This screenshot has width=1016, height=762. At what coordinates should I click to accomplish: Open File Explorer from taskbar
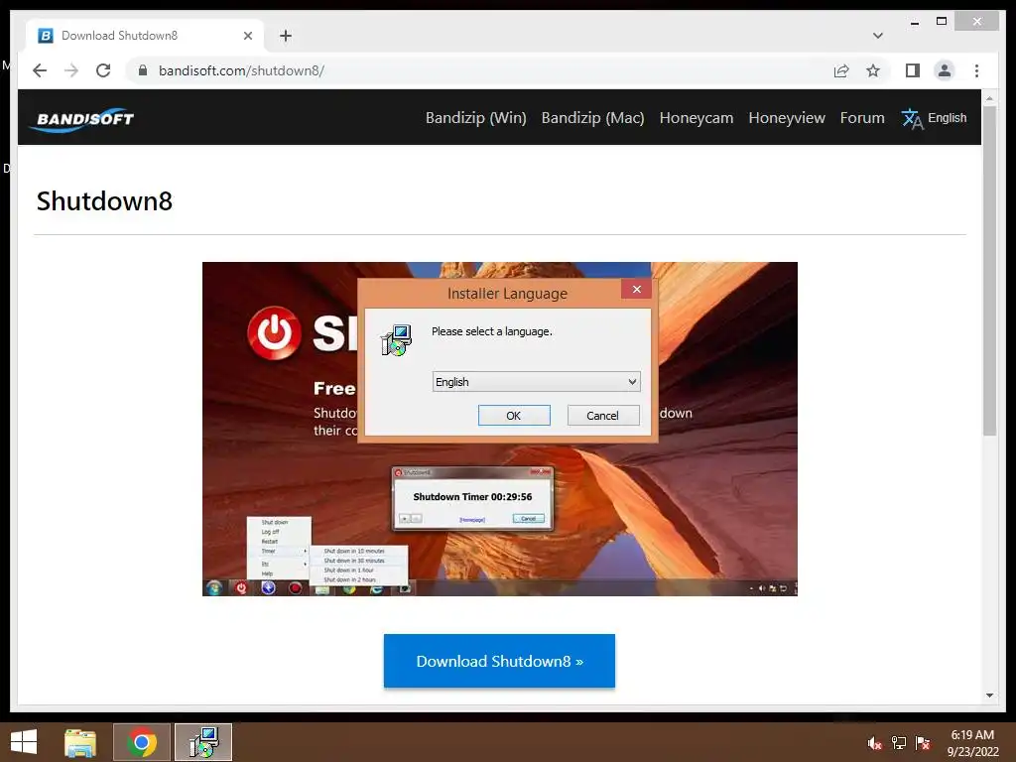(x=80, y=742)
